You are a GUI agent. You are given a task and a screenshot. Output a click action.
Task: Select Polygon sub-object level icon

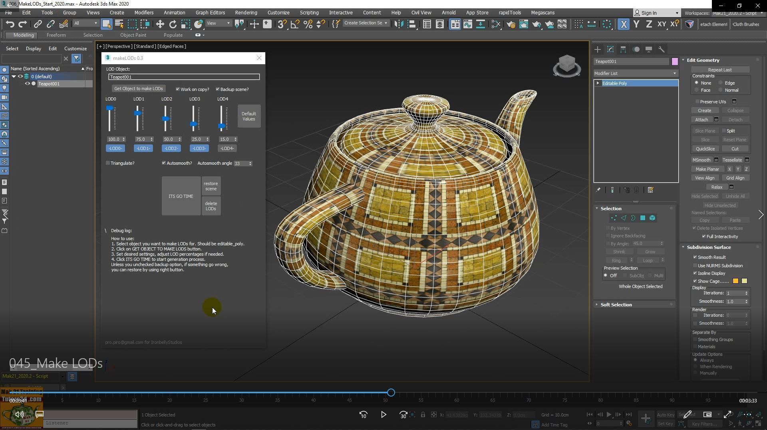(x=643, y=218)
